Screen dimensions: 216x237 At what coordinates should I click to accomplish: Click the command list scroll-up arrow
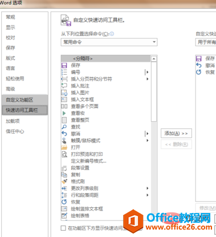(x=154, y=59)
